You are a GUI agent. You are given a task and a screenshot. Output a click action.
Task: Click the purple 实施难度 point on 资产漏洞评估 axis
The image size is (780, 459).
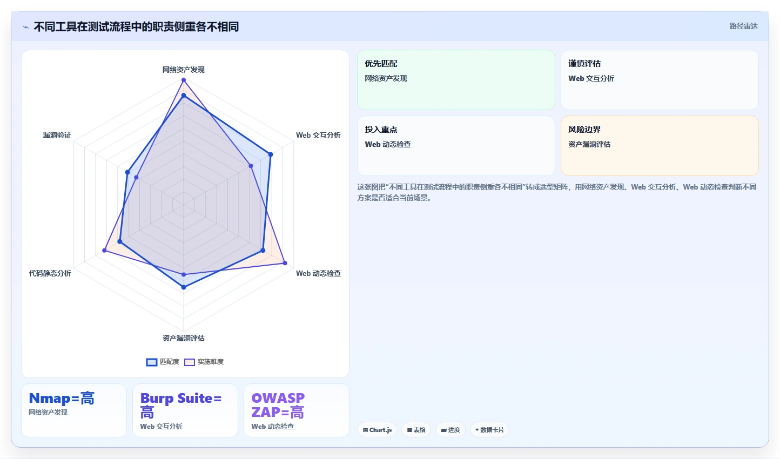pyautogui.click(x=184, y=275)
